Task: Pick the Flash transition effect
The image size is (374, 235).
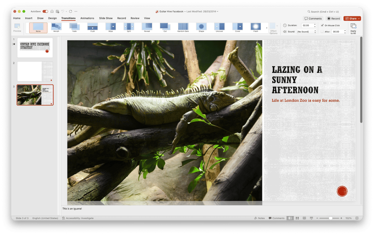Action: [x=256, y=27]
